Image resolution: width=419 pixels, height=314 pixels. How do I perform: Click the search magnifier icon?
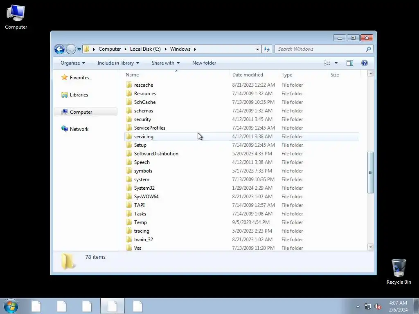[369, 49]
